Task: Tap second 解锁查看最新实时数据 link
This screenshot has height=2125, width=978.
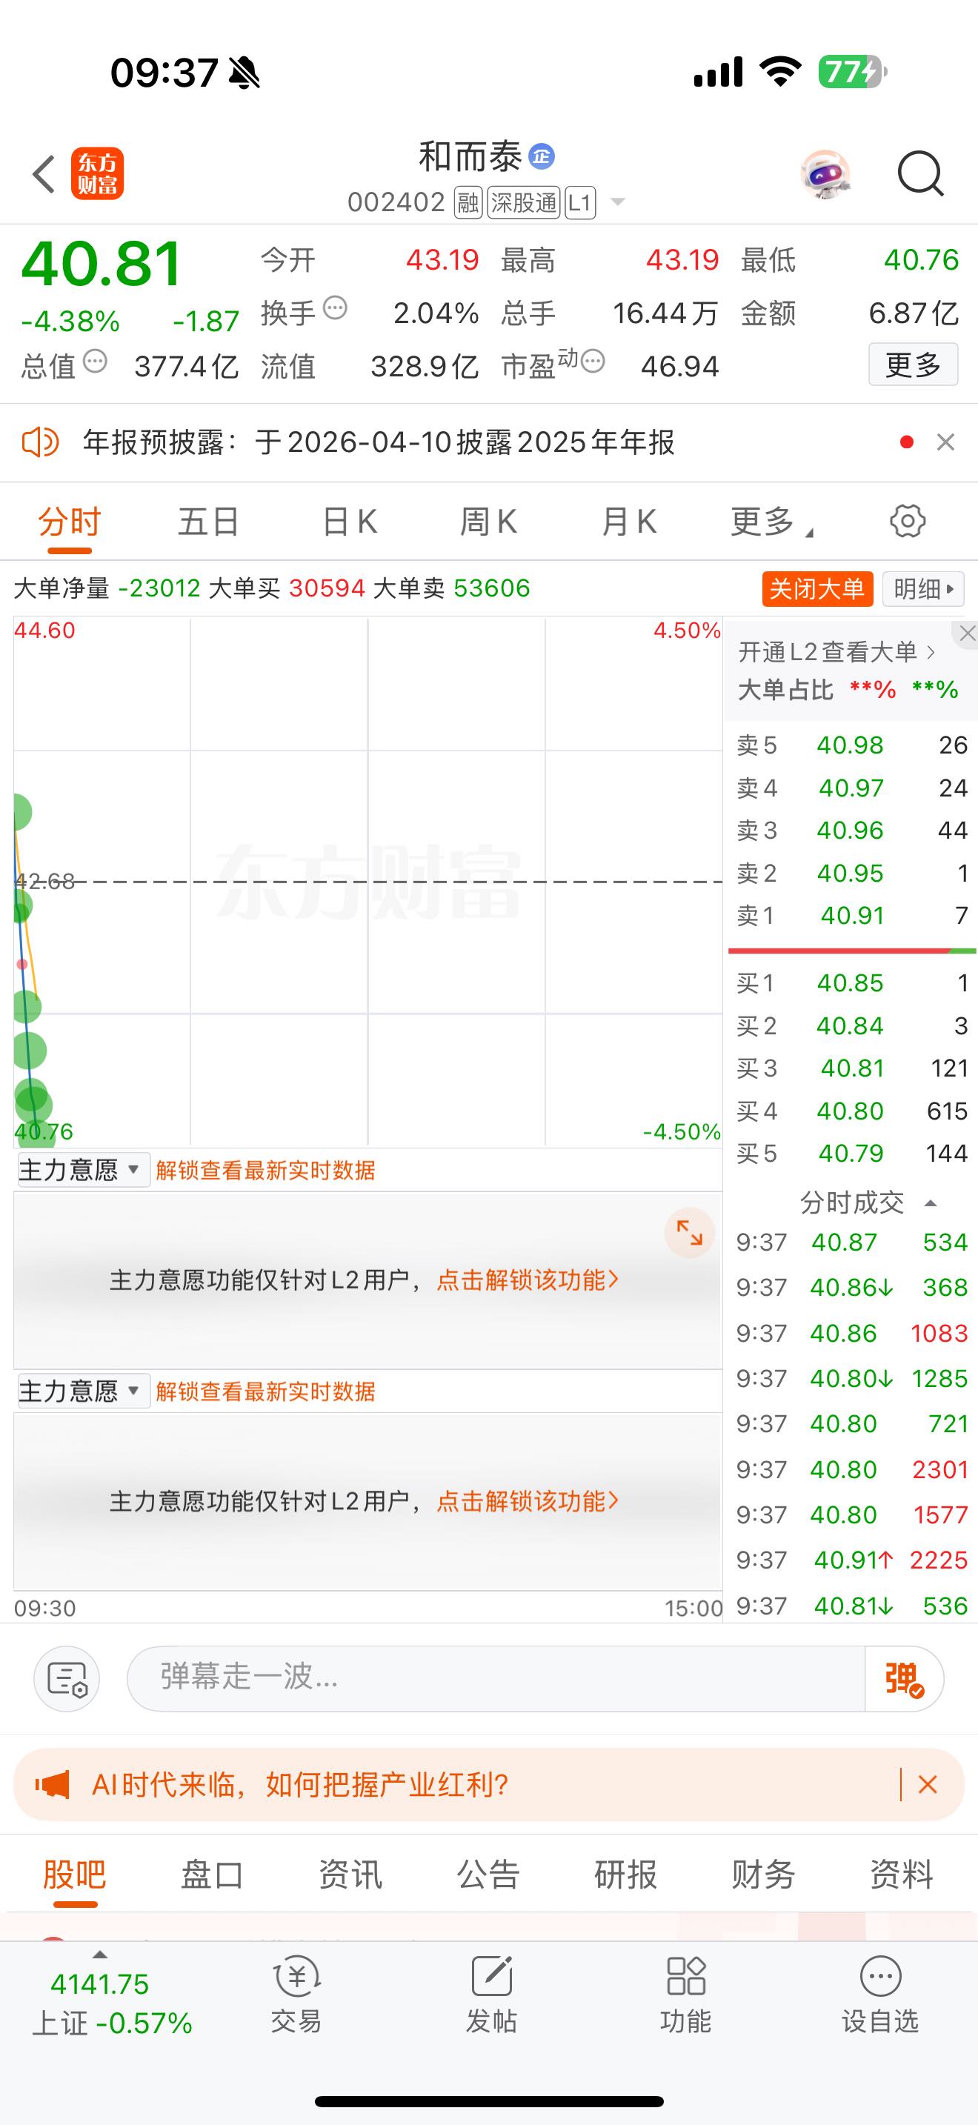Action: coord(265,1392)
